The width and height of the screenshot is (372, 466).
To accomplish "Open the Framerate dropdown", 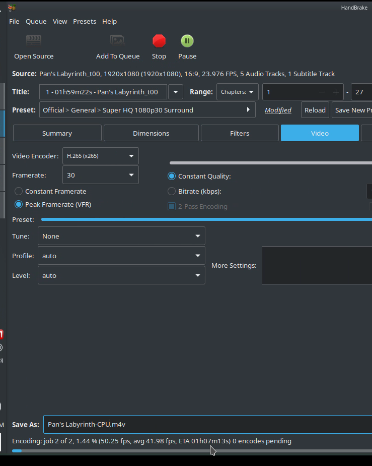I will [101, 175].
